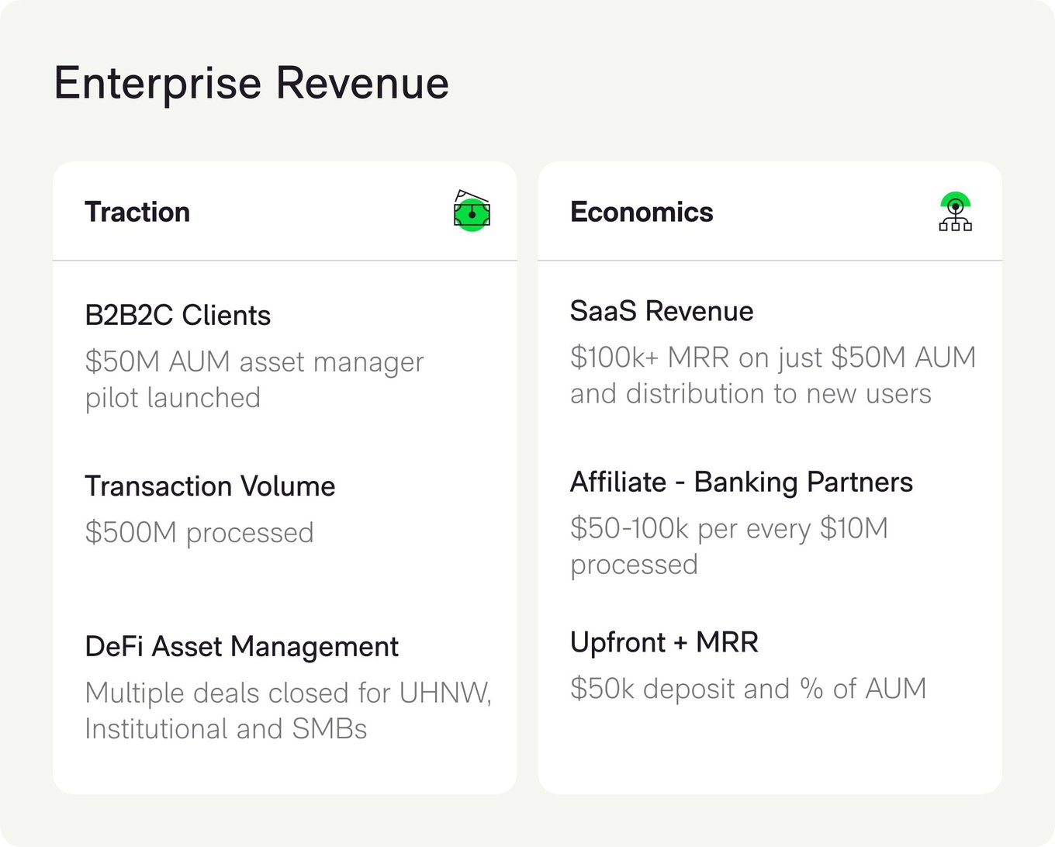The image size is (1055, 847).
Task: Click 'Multiple deals closed for UHNW' text
Action: (289, 693)
